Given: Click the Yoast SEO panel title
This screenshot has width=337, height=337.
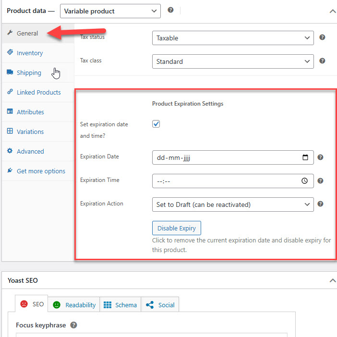Looking at the screenshot, I should pos(23,280).
